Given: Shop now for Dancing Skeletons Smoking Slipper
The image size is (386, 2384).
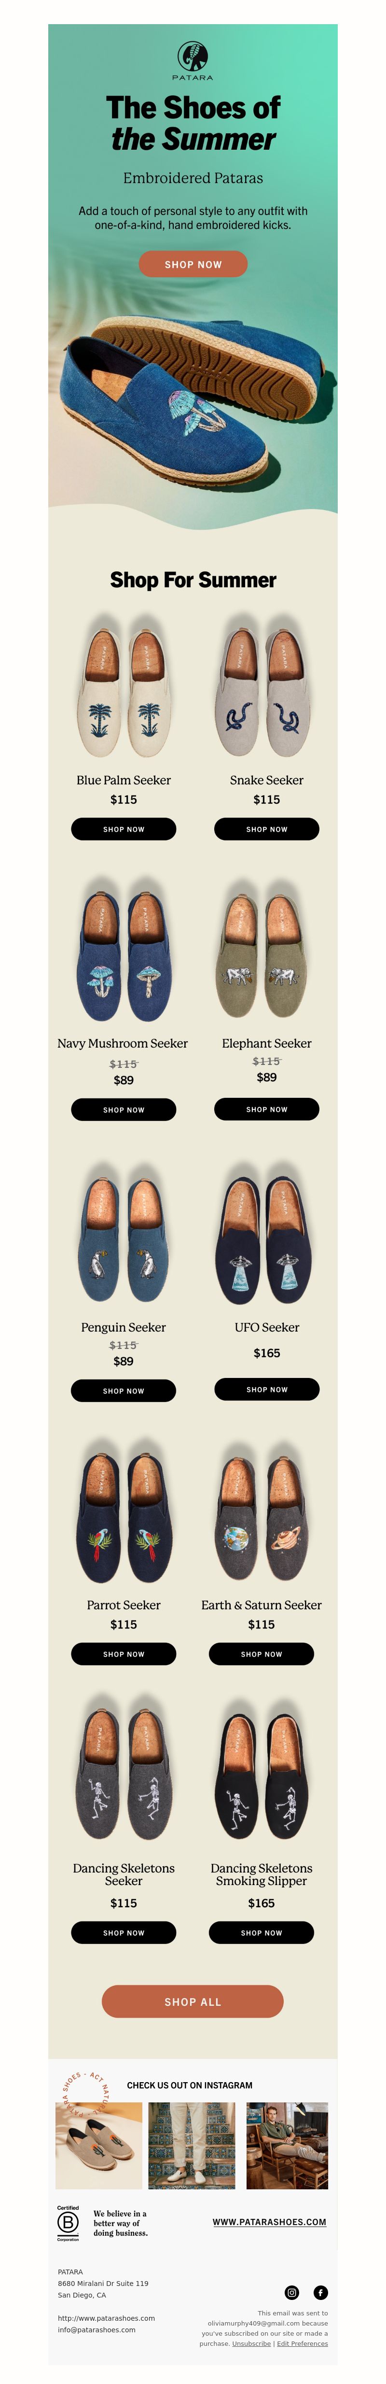Looking at the screenshot, I should click(262, 1932).
